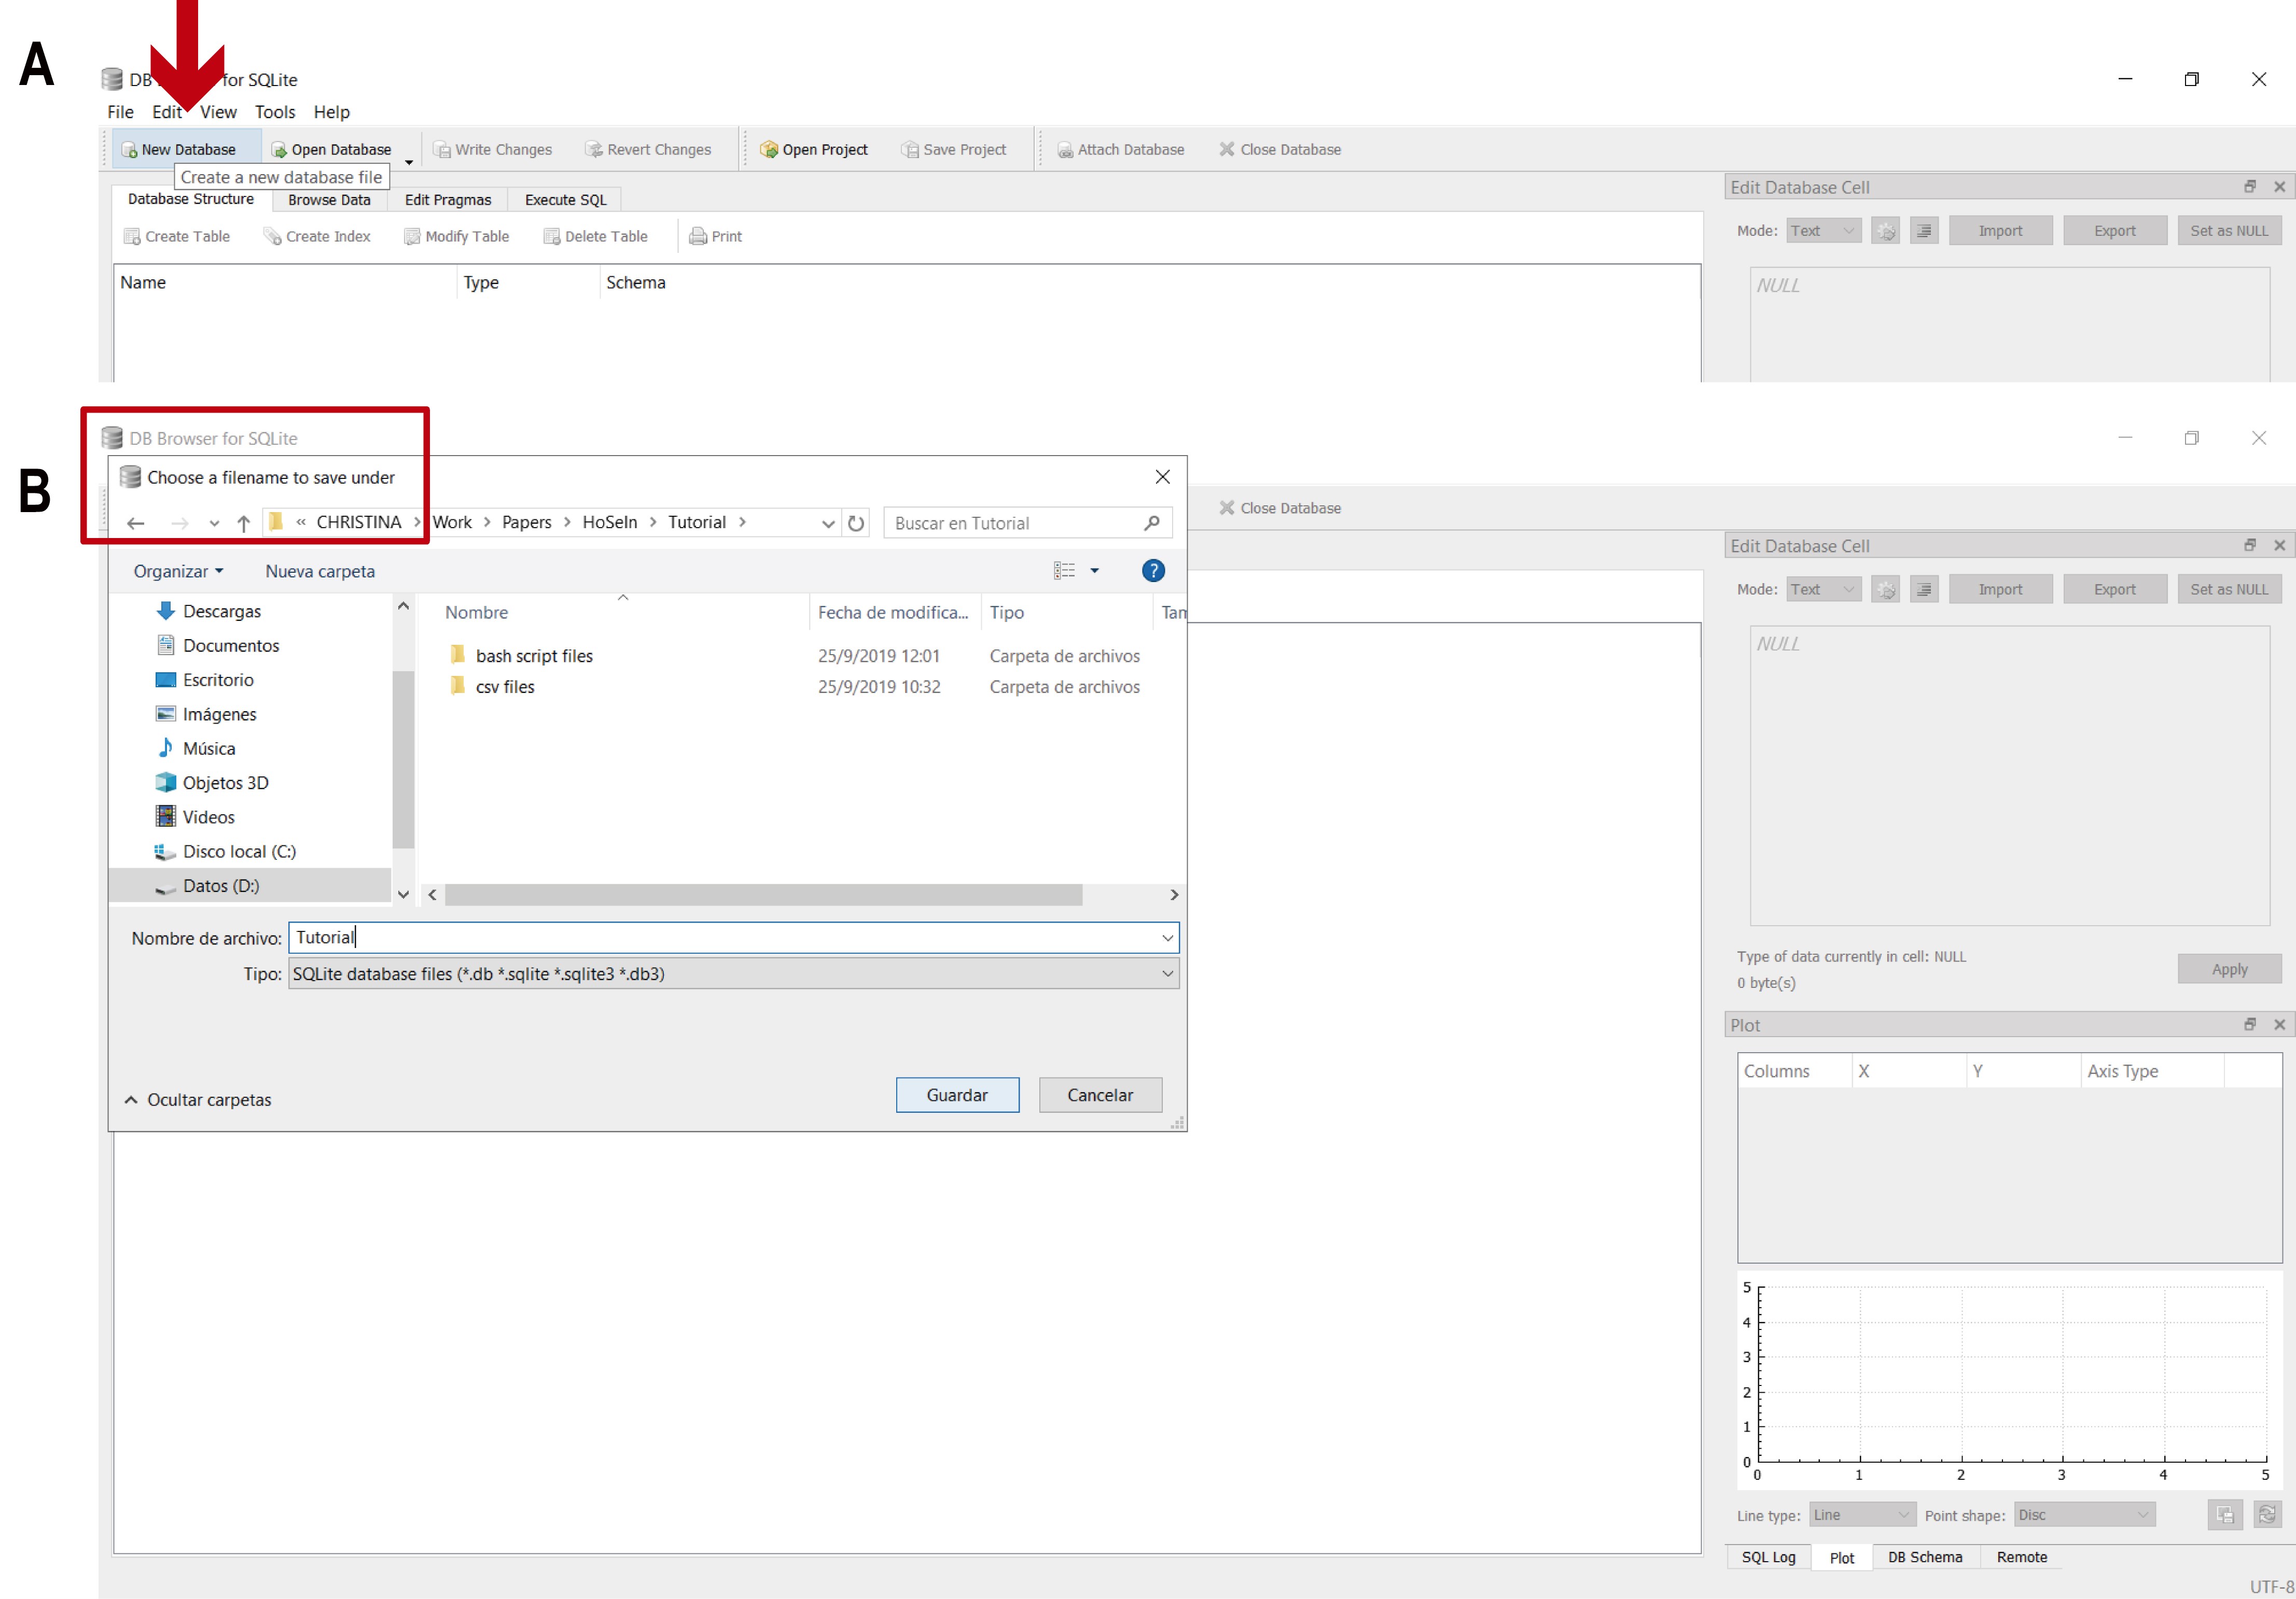Image resolution: width=2296 pixels, height=1599 pixels.
Task: Click the horizontal scrollbar in file list
Action: (763, 896)
